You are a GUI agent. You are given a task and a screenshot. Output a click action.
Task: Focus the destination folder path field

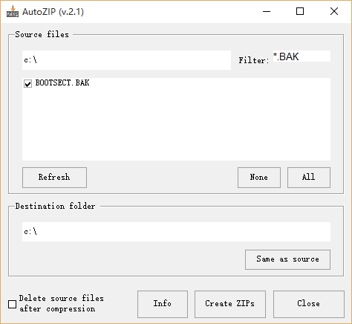[176, 232]
